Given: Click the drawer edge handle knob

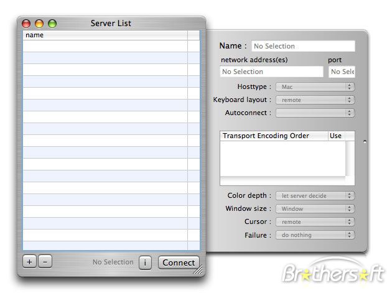Looking at the screenshot, I should [365, 142].
